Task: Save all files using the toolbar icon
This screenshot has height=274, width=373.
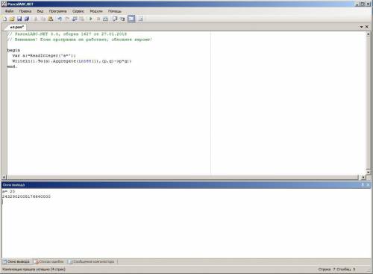Action: 27,19
